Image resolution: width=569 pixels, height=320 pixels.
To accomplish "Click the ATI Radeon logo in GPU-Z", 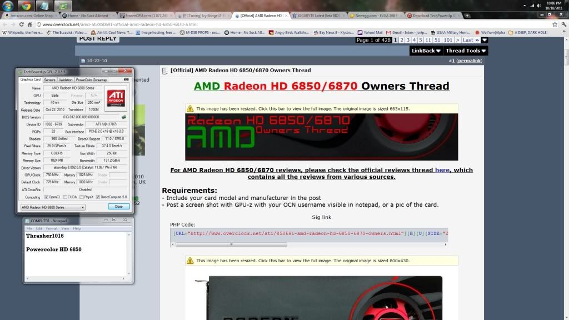I will click(116, 98).
